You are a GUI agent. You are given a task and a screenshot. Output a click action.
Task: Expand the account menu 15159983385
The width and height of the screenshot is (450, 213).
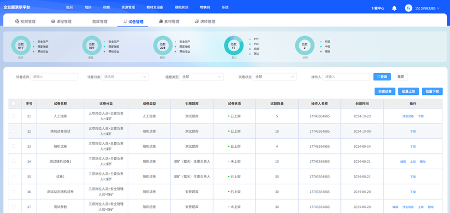click(427, 8)
